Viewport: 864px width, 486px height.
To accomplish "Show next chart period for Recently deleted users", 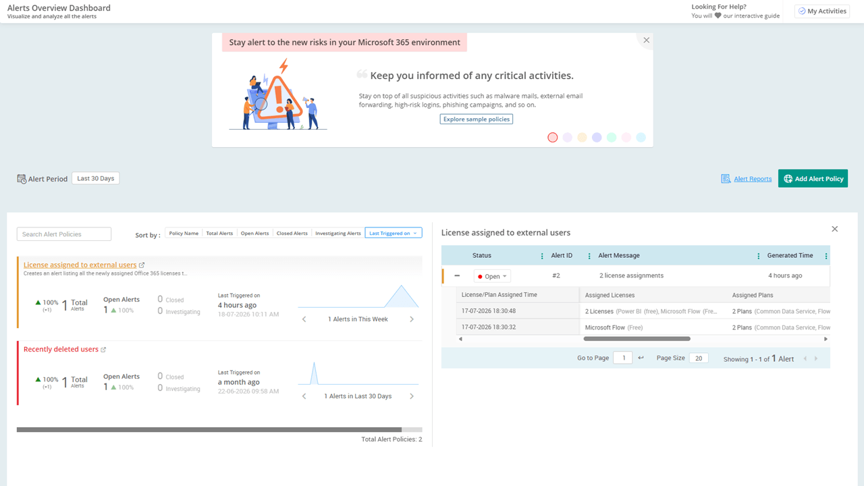I will [412, 396].
